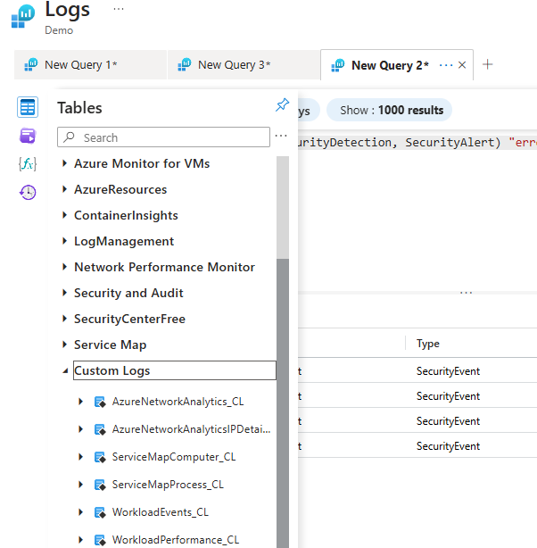Click the WorkloadEvents_CL table icon
This screenshot has height=548, width=537.
(x=100, y=512)
